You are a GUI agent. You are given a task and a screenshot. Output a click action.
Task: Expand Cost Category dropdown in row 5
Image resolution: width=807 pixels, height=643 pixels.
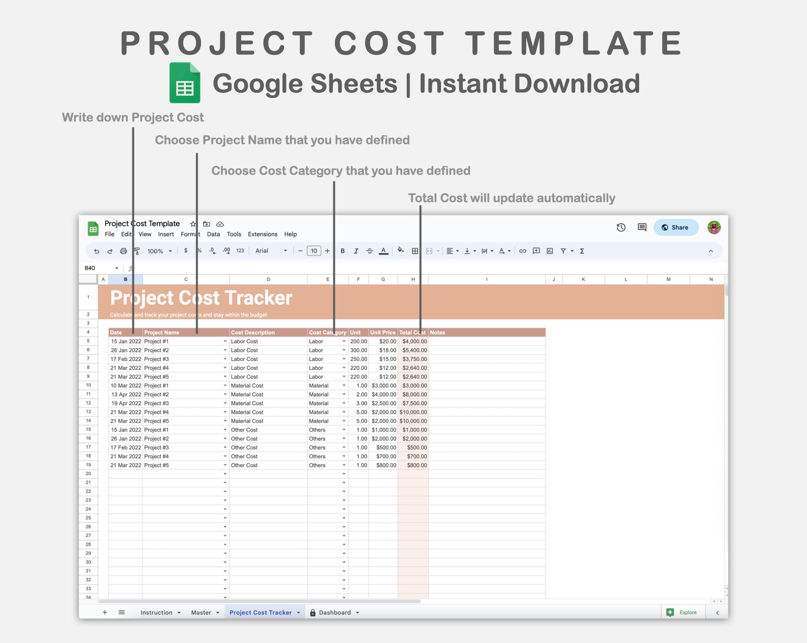pos(344,341)
